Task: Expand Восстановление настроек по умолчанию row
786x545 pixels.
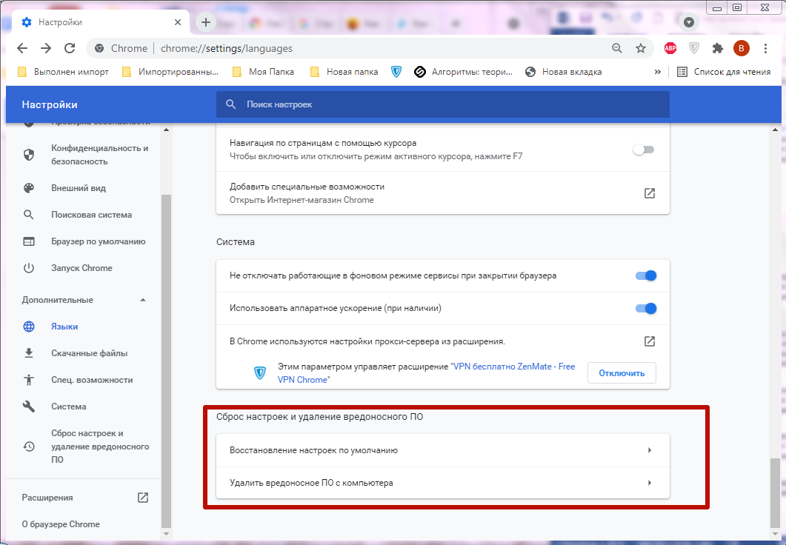Action: pyautogui.click(x=442, y=450)
